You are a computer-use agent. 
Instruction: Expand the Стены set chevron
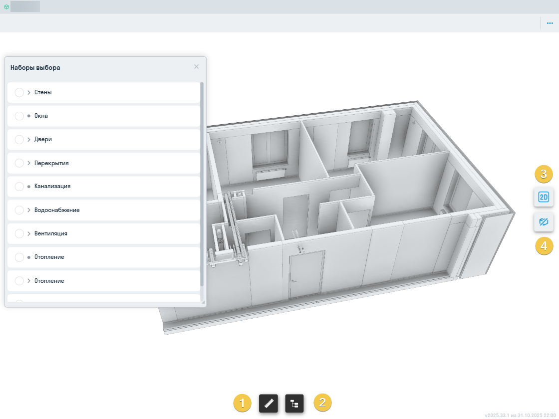29,92
